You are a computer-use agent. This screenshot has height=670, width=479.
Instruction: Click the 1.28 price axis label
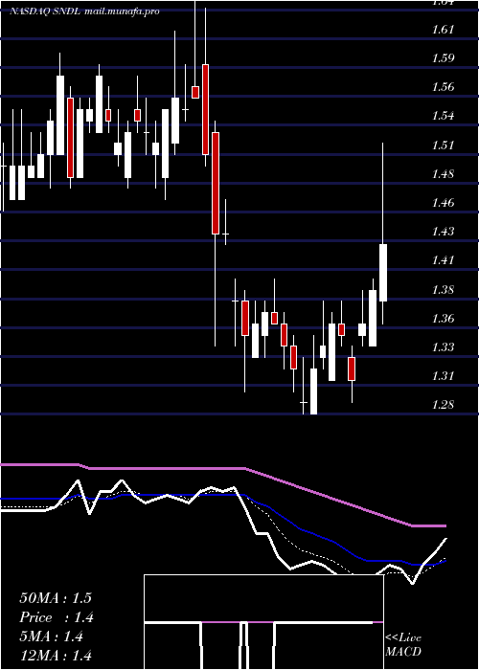click(x=443, y=405)
